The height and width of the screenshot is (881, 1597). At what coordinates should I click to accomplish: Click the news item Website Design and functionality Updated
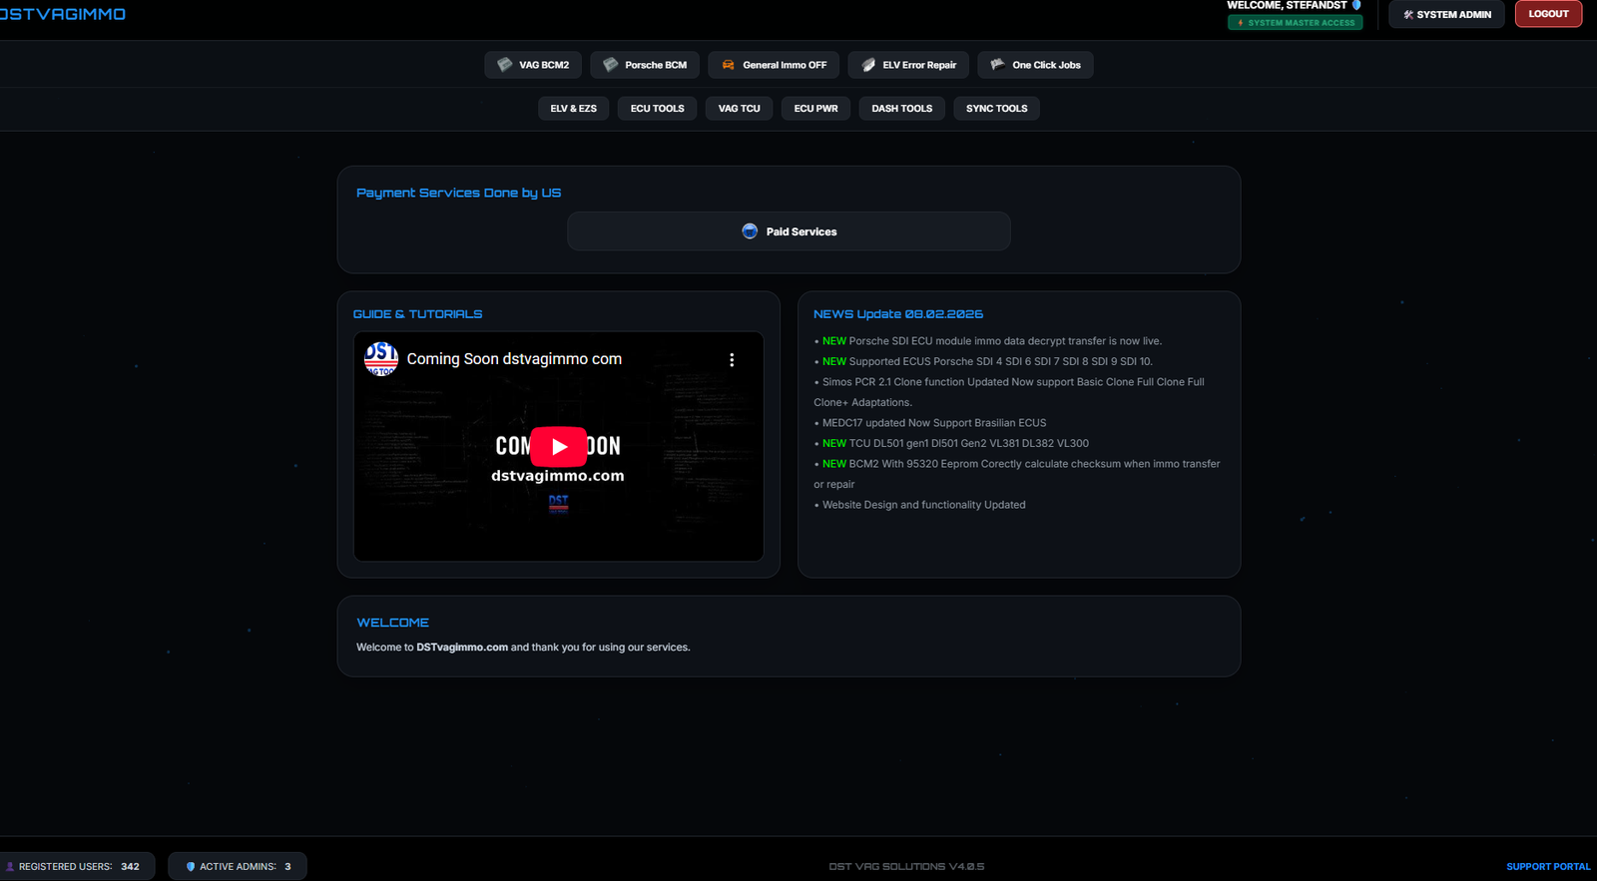[x=919, y=505]
